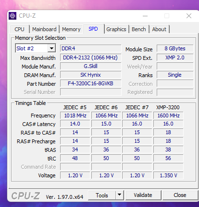Image resolution: width=199 pixels, height=207 pixels.
Task: Click the 14.0 CAS# Latency cell
Action: click(75, 124)
